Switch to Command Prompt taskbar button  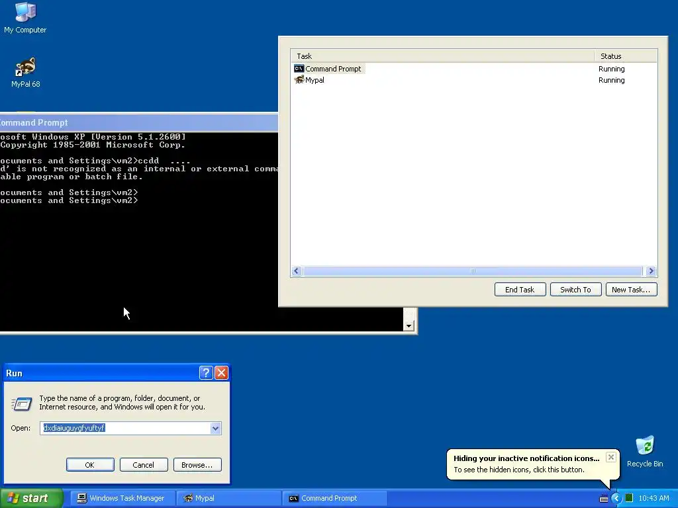pos(334,498)
